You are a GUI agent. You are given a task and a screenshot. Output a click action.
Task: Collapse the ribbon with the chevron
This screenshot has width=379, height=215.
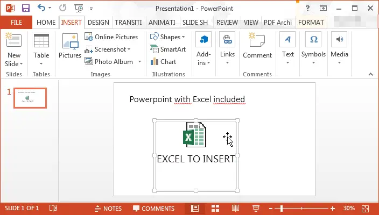click(370, 74)
